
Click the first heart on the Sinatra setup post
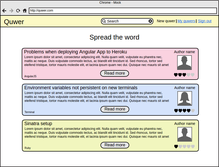click(x=176, y=147)
